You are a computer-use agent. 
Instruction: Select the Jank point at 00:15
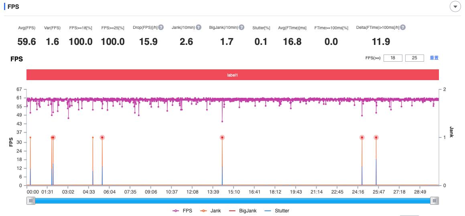tap(30, 137)
